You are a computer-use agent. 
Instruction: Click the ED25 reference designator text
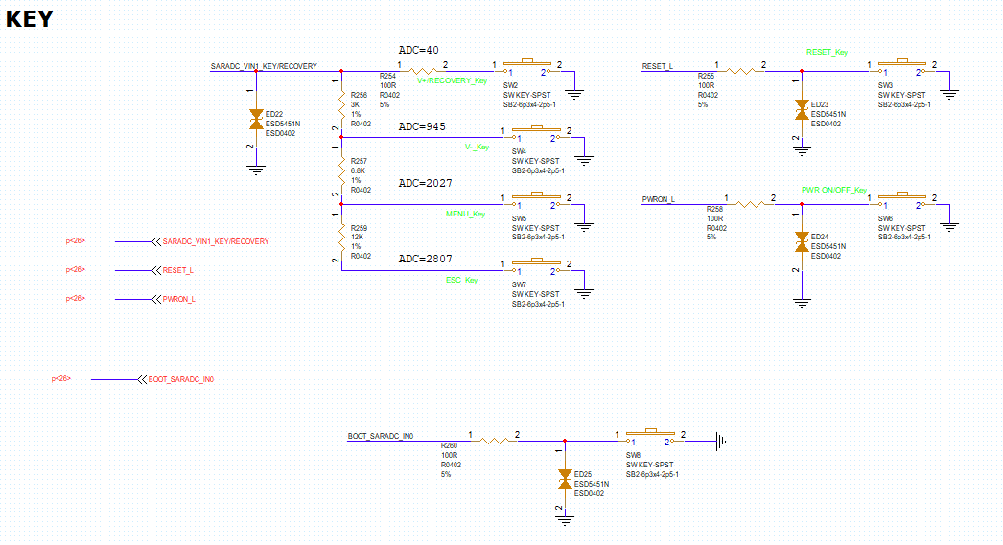pyautogui.click(x=583, y=474)
